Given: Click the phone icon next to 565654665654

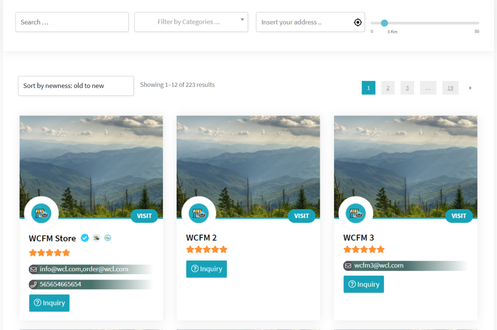Looking at the screenshot, I should pos(33,284).
